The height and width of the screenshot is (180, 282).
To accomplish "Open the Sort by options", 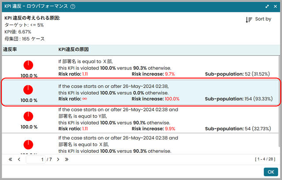I will 259,19.
